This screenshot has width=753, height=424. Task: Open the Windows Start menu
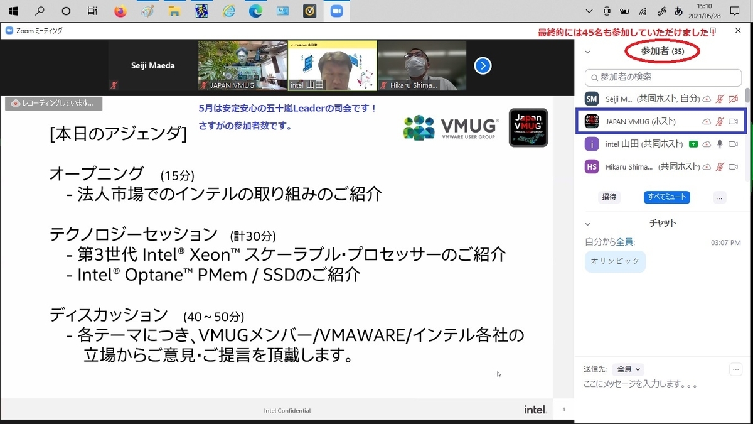point(13,10)
